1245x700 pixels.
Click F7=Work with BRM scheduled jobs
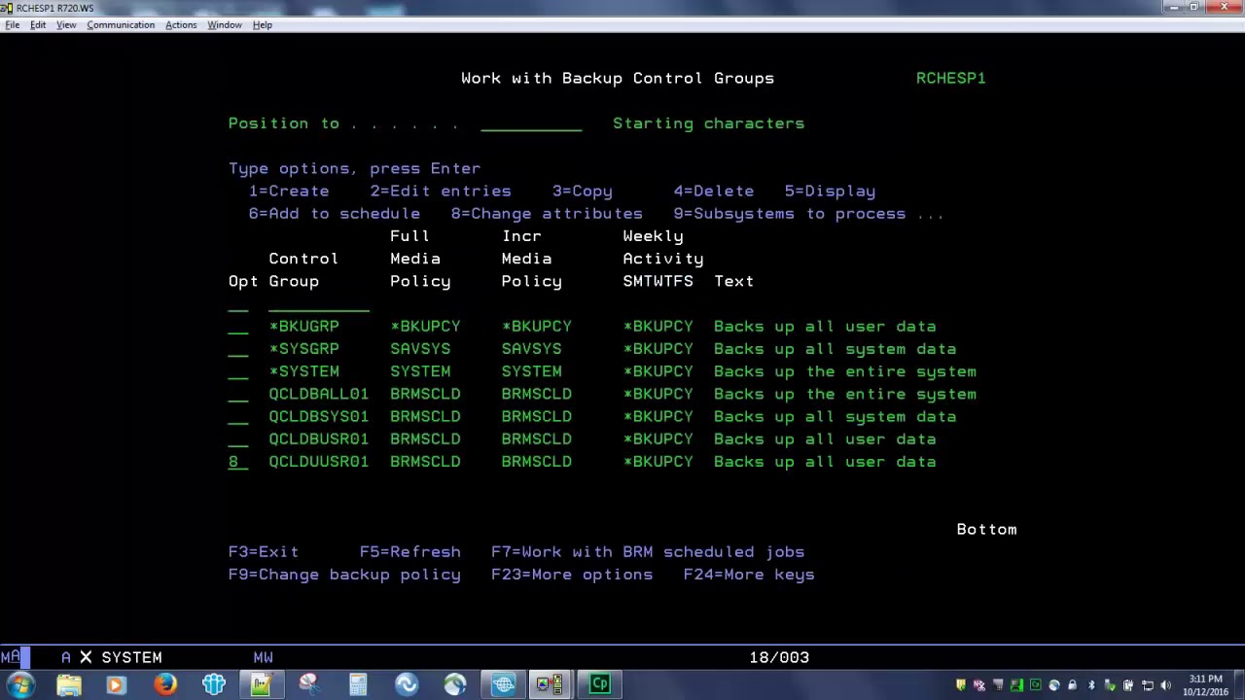[648, 552]
